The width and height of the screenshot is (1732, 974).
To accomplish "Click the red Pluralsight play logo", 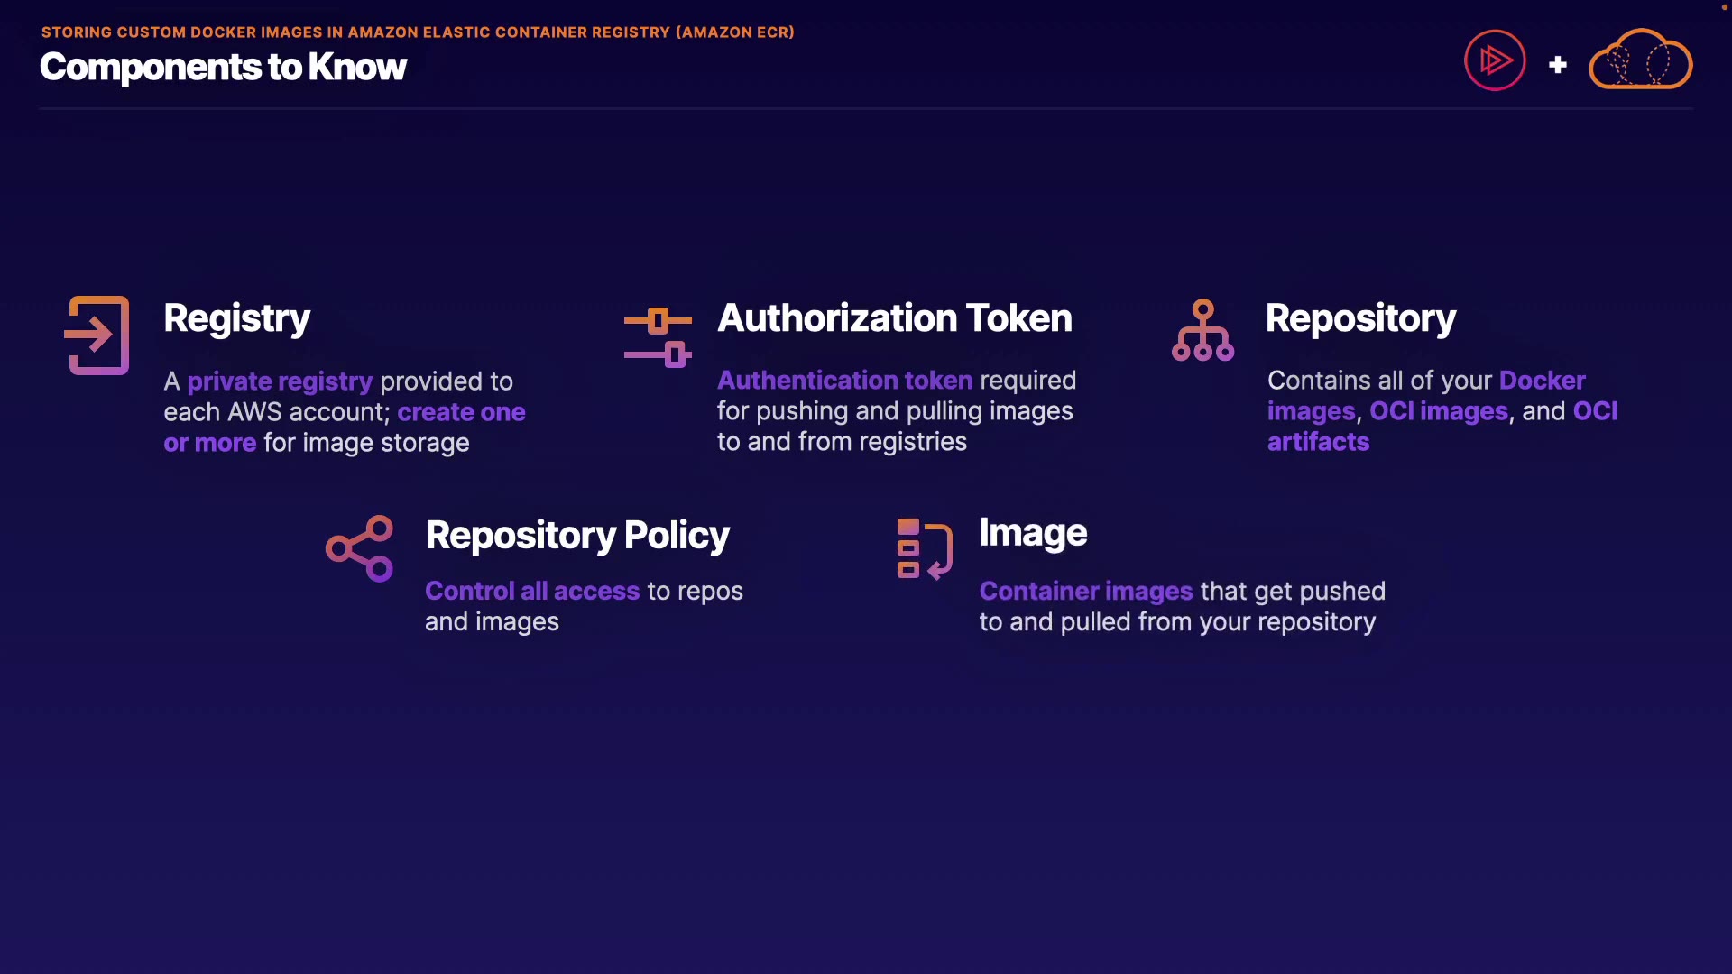I will (1494, 60).
